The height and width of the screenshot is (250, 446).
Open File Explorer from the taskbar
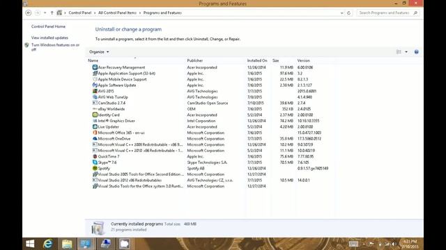(67, 244)
